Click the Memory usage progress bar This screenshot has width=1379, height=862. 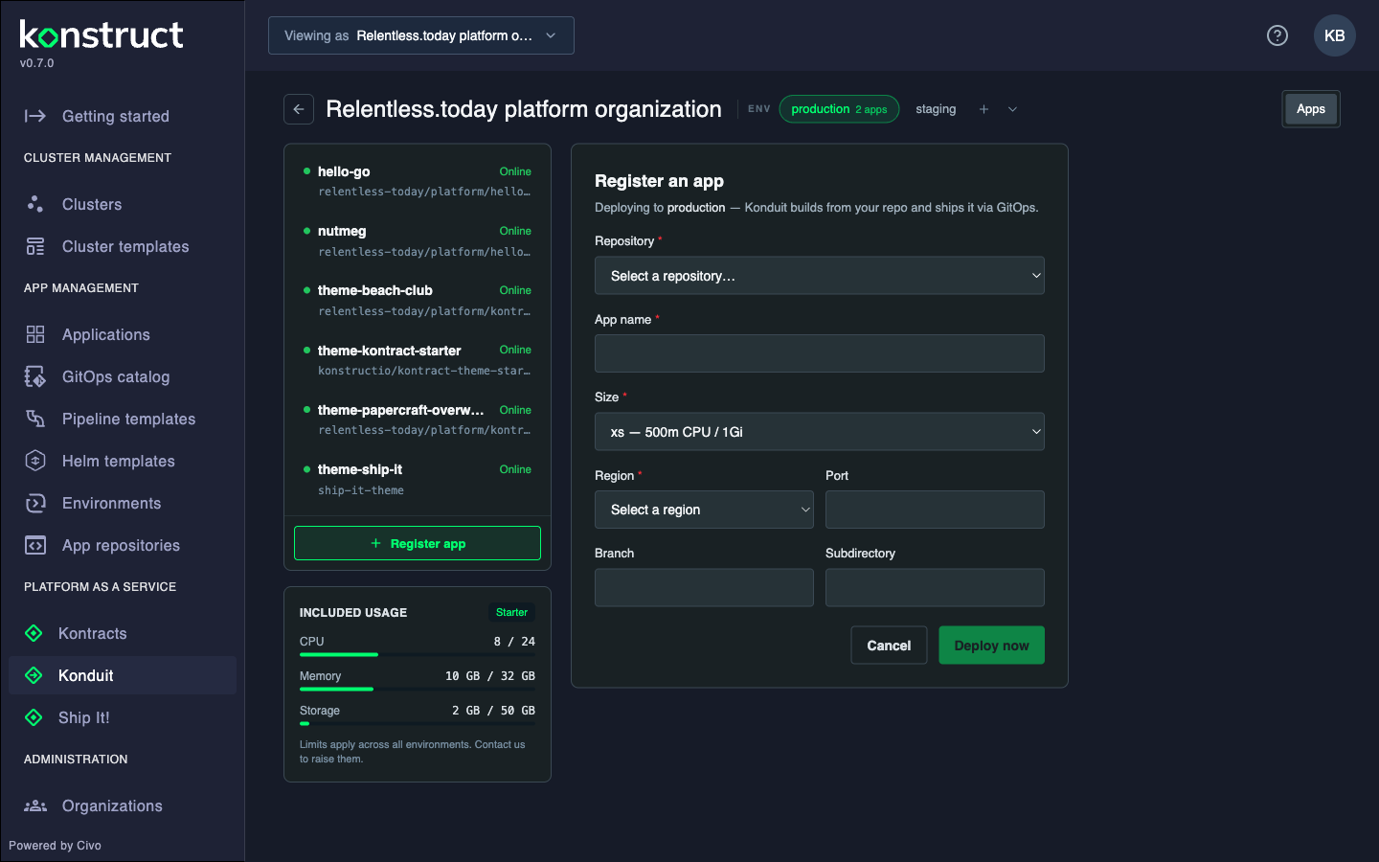(x=418, y=689)
